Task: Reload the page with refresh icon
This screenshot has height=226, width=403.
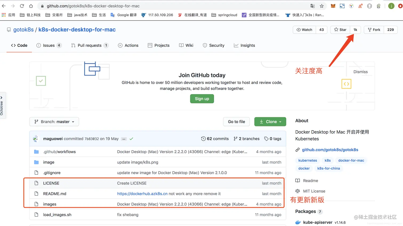Action: (22, 6)
